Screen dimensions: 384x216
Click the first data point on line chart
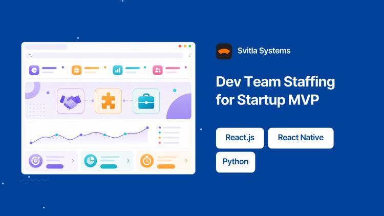point(31,143)
